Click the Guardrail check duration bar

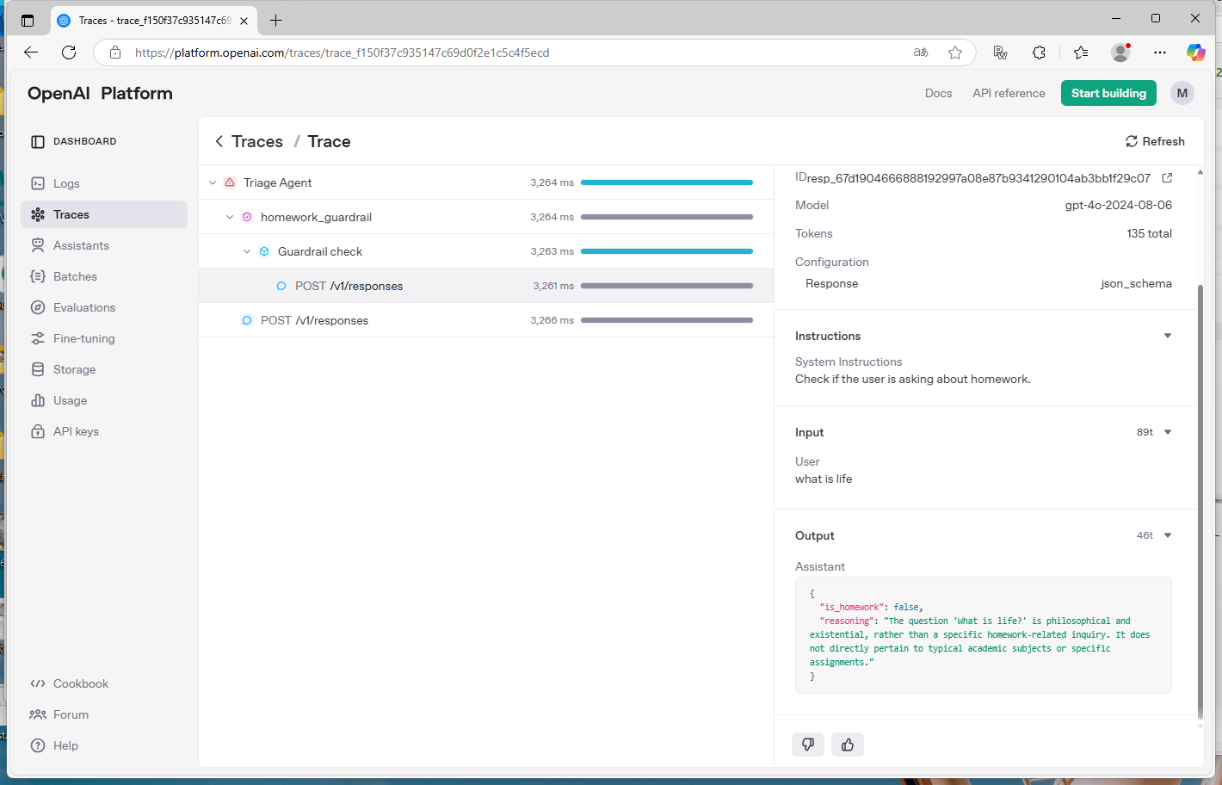click(667, 251)
